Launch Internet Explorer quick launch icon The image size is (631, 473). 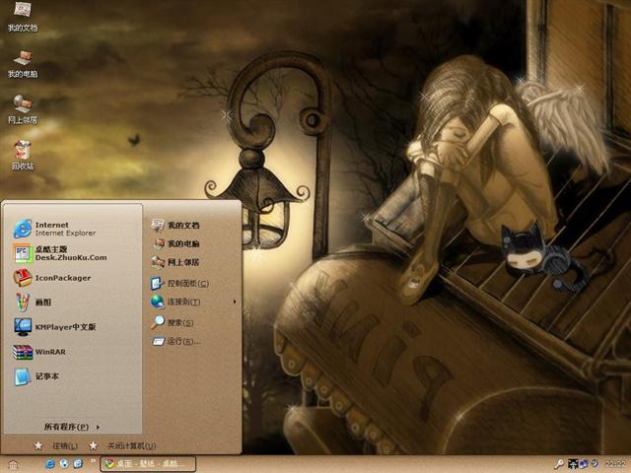point(50,464)
